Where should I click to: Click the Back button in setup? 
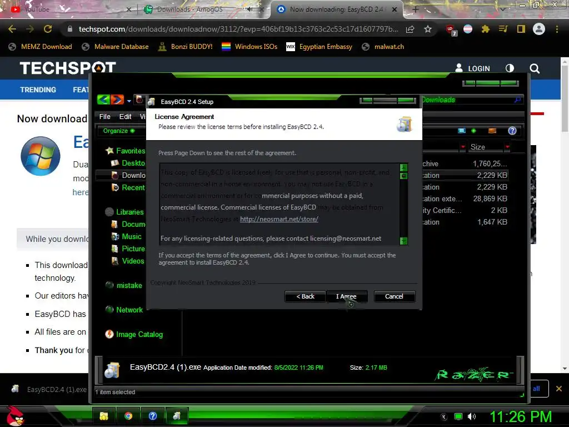(305, 296)
